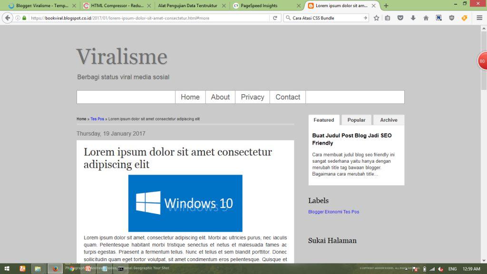Open the About navigation menu item
This screenshot has width=487, height=274.
[220, 97]
